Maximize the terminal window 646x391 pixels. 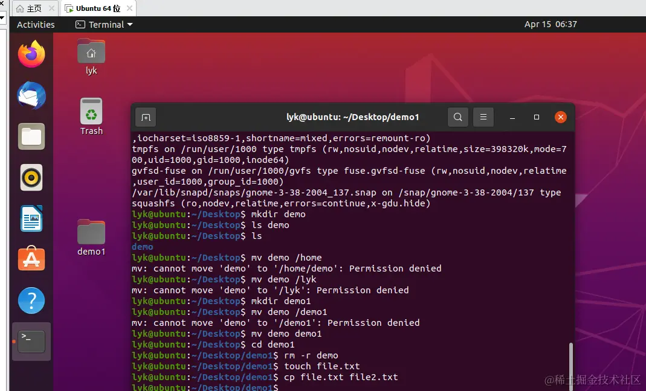537,117
